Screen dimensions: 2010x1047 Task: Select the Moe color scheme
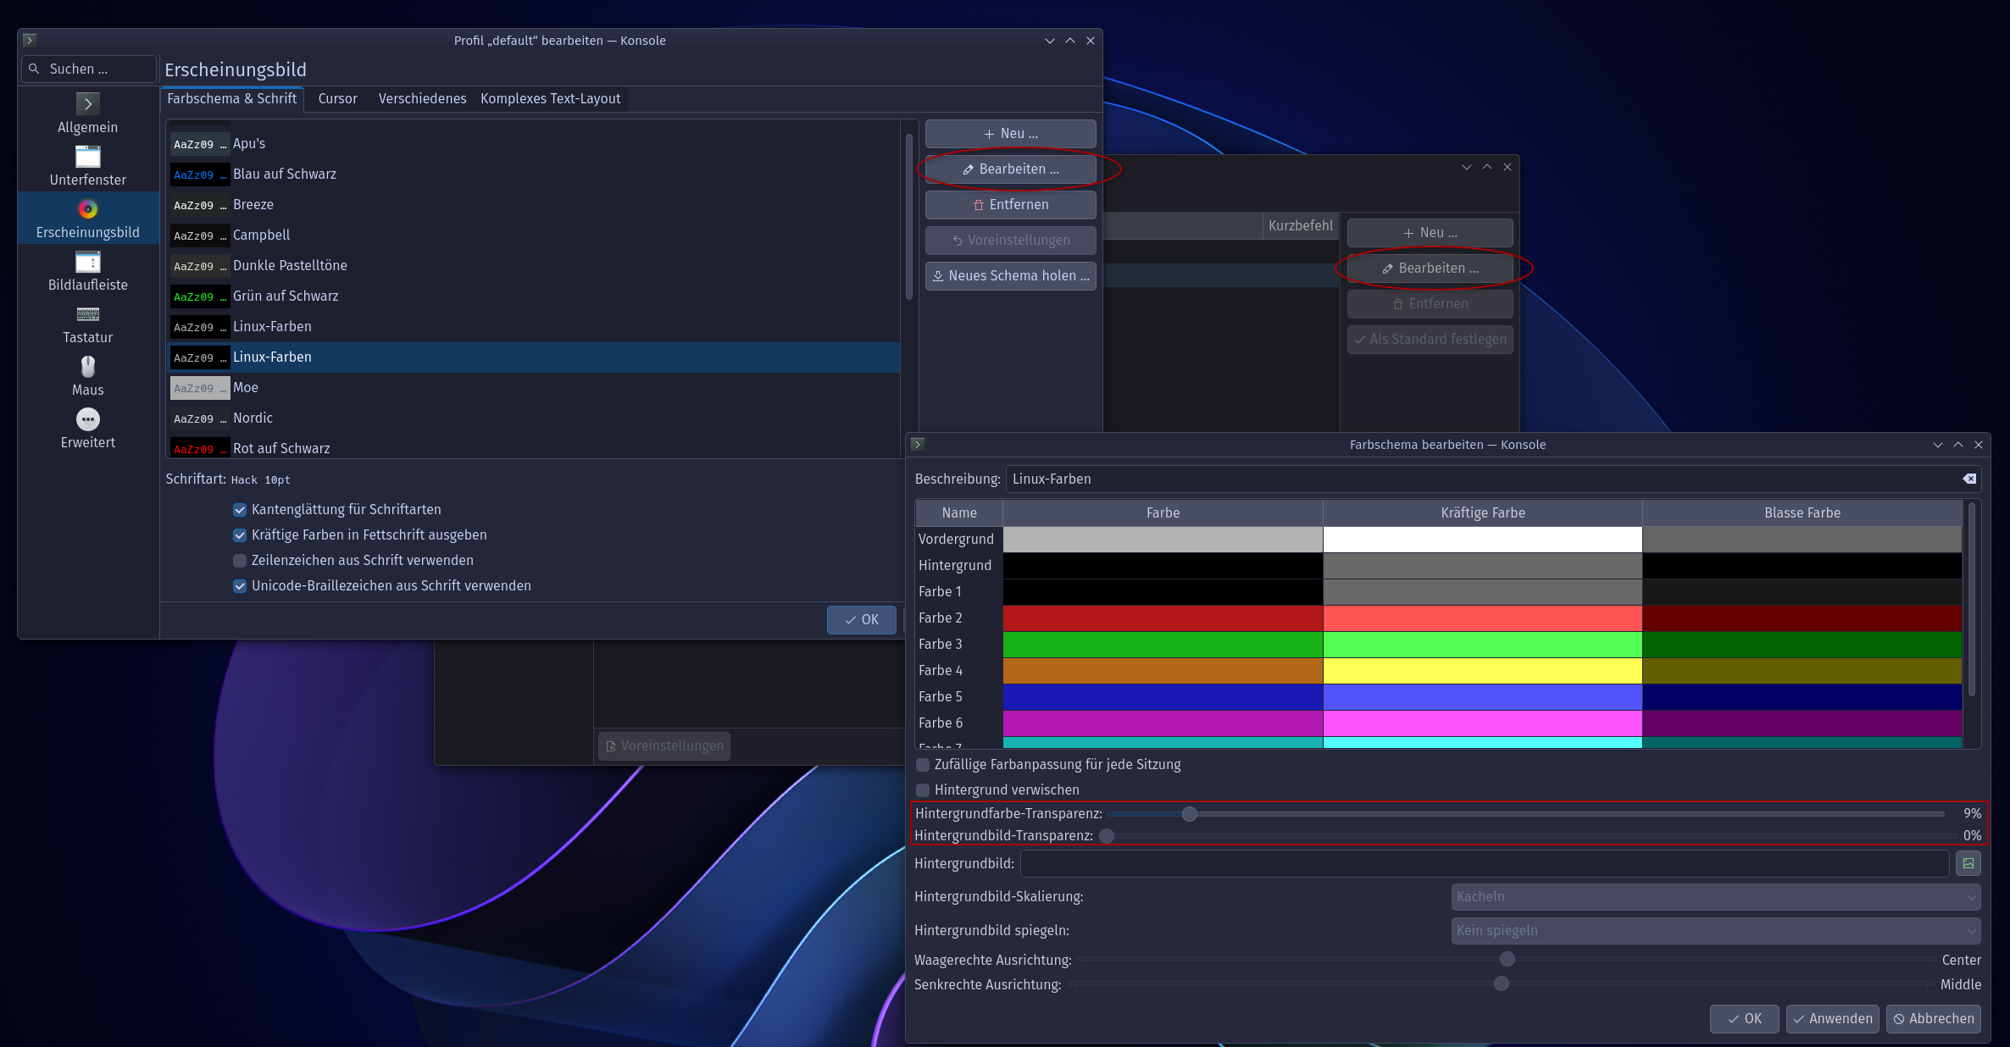(534, 388)
